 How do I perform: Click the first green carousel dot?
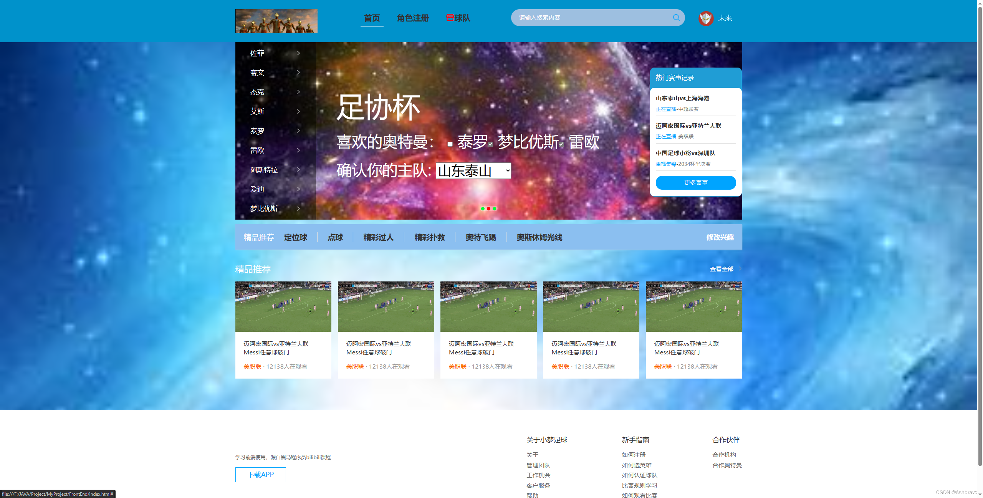(483, 208)
